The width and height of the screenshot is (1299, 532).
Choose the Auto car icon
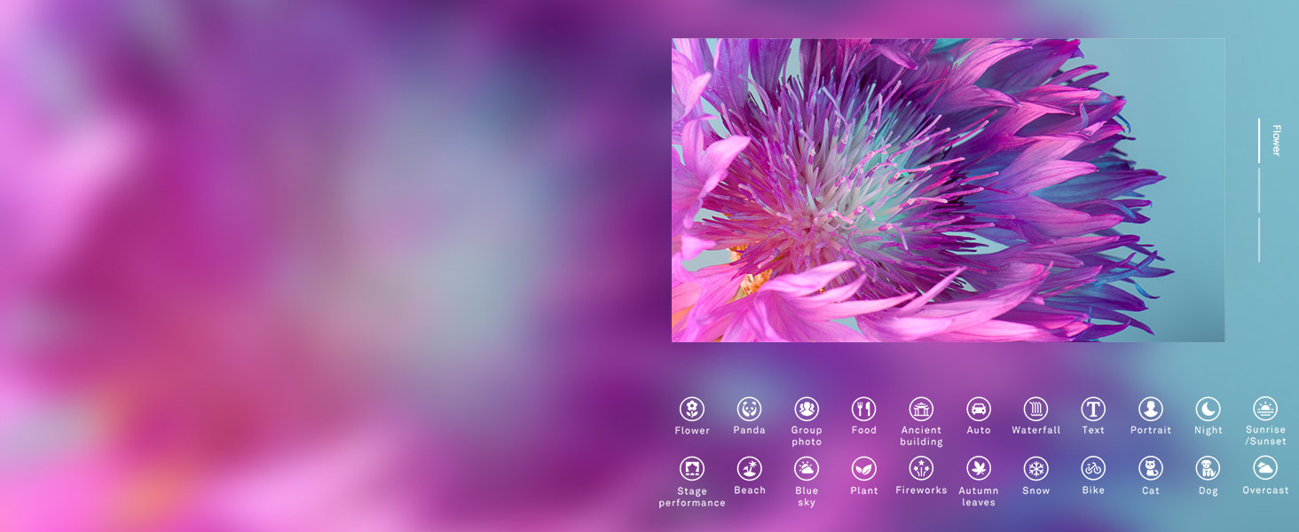(x=979, y=409)
